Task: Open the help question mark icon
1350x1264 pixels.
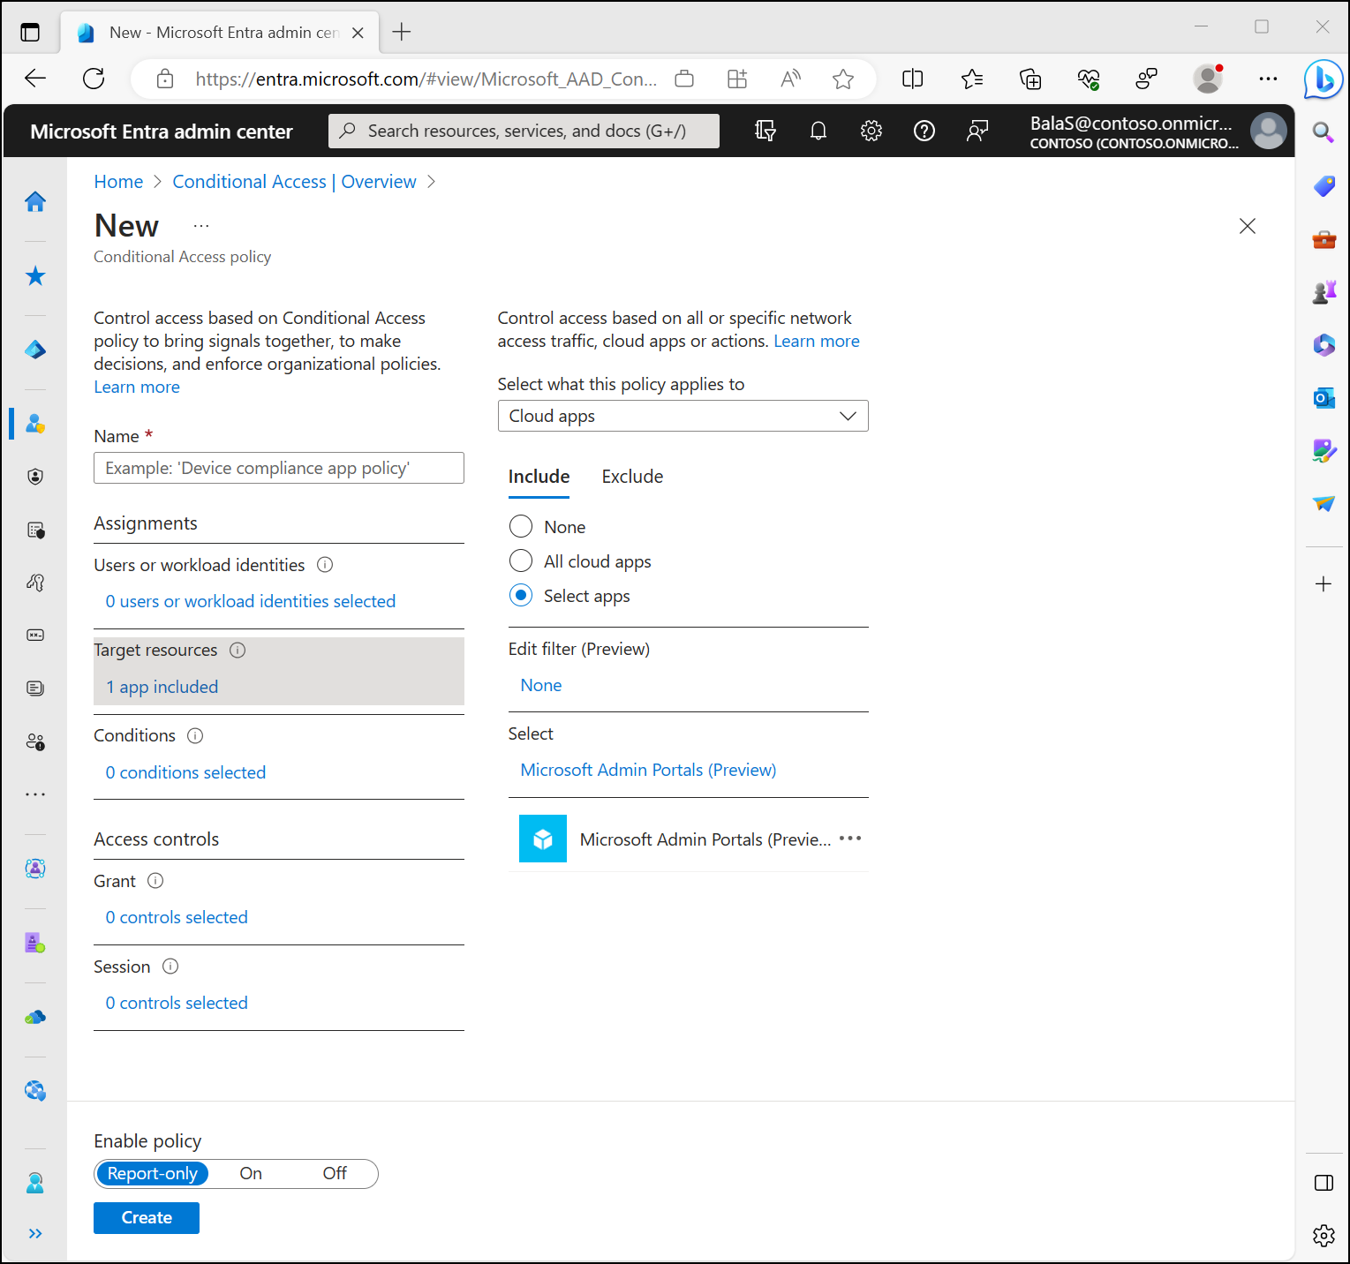Action: (x=924, y=130)
